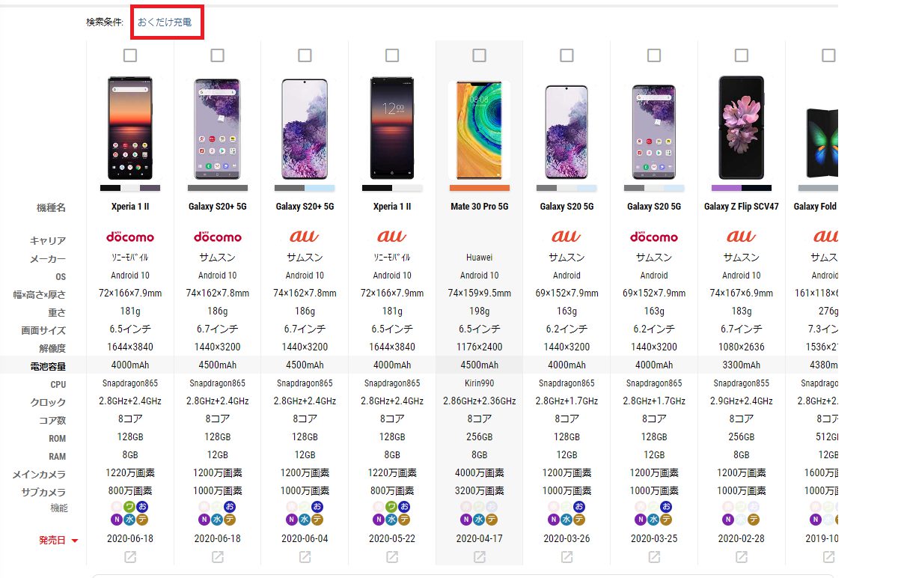Check the docomo Galaxy S20+ 5G checkbox
Viewport: 907px width, 578px height.
[218, 55]
